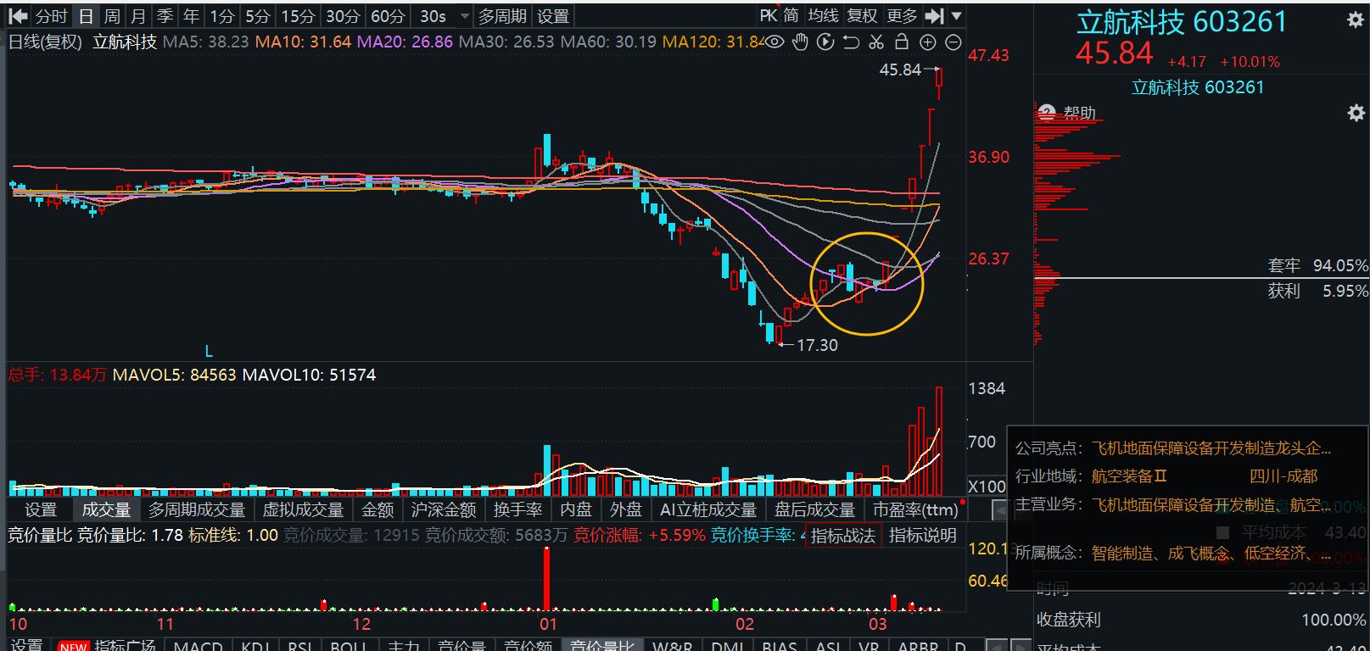Open the 指标说明 indicator description

click(923, 536)
